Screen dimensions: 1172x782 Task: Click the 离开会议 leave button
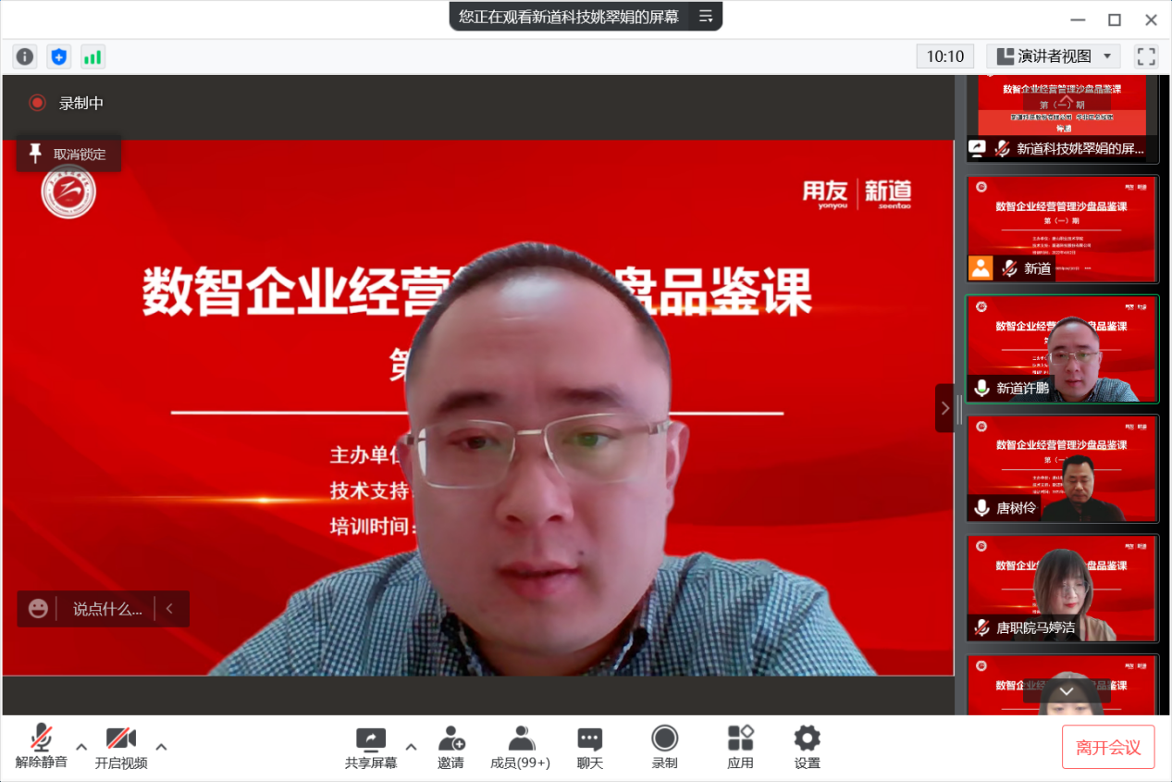(x=1108, y=747)
